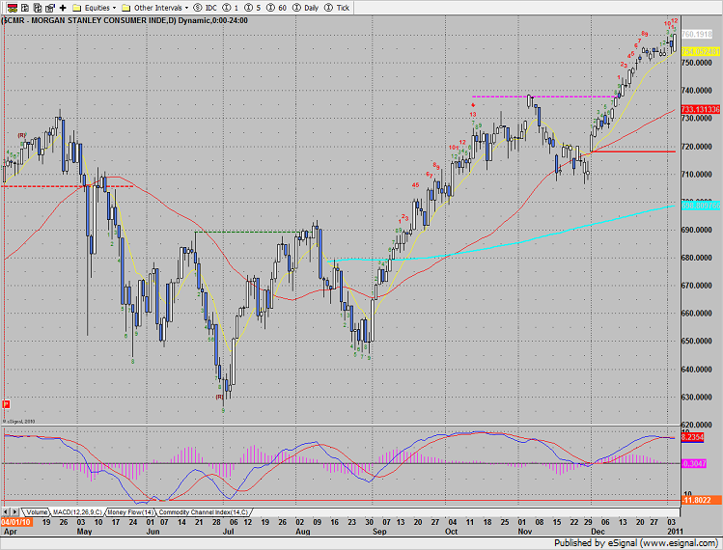
Task: Click the small red flag icon at chart left
Action: coord(6,404)
